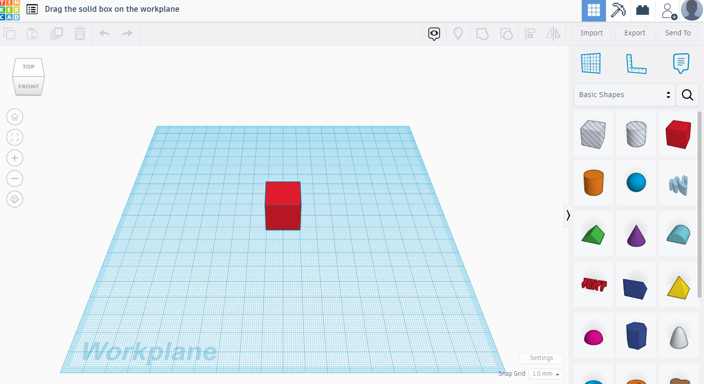Click the Zoom in plus icon

[15, 158]
